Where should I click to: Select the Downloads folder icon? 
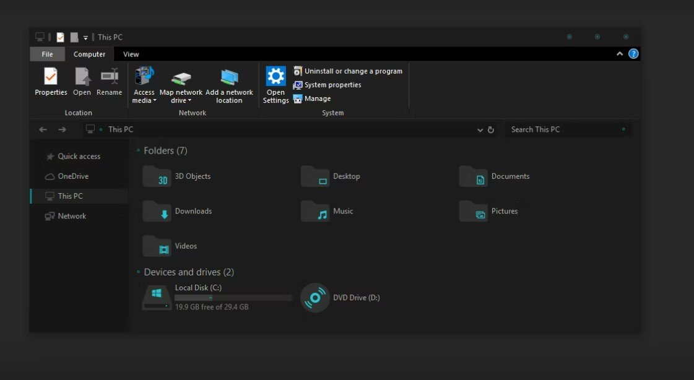click(157, 211)
